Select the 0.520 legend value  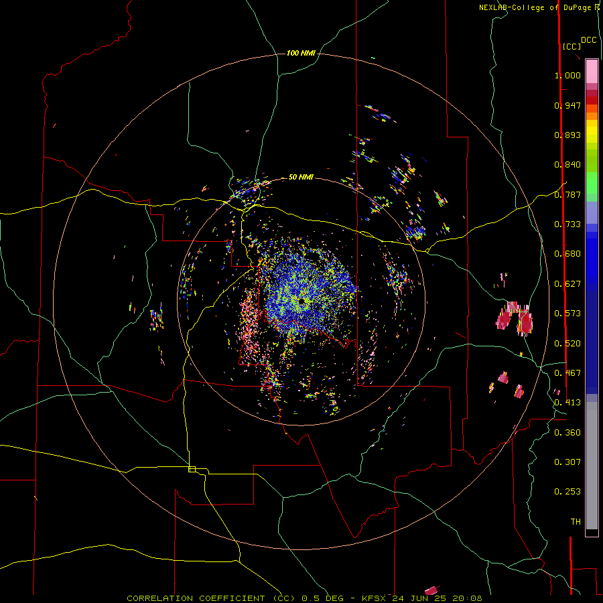coord(567,344)
